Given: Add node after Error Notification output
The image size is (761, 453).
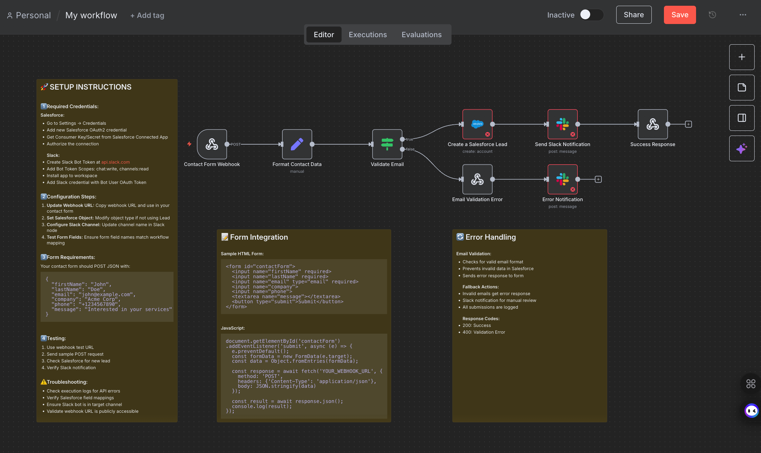Looking at the screenshot, I should tap(598, 179).
